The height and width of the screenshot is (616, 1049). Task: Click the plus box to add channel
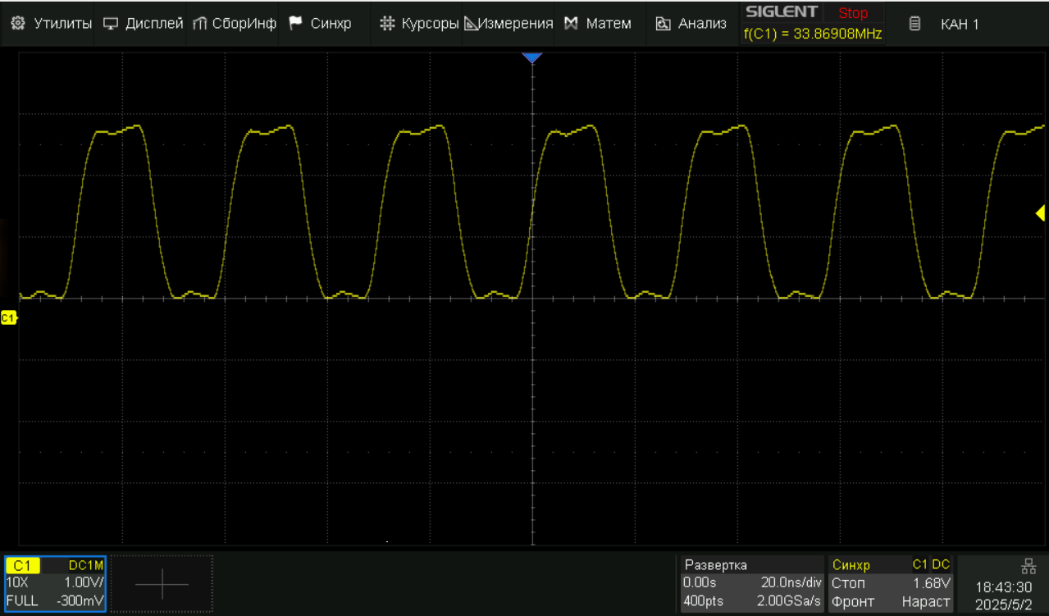[x=162, y=584]
